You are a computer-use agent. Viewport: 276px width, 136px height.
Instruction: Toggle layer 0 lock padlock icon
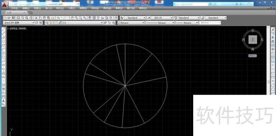click(60, 23)
